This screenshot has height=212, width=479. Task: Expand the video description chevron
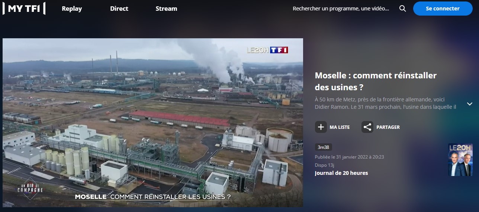(x=470, y=104)
